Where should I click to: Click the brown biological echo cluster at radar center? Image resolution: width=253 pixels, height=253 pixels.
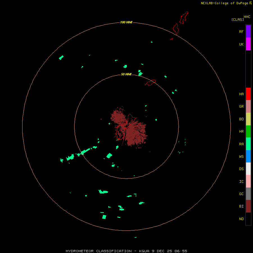(x=129, y=127)
